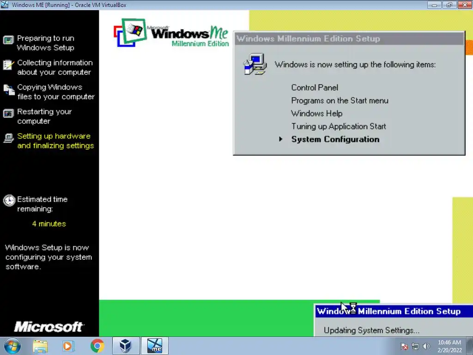Launch Windows Media Player from taskbar
Screen dimensions: 473x355
tap(68, 346)
